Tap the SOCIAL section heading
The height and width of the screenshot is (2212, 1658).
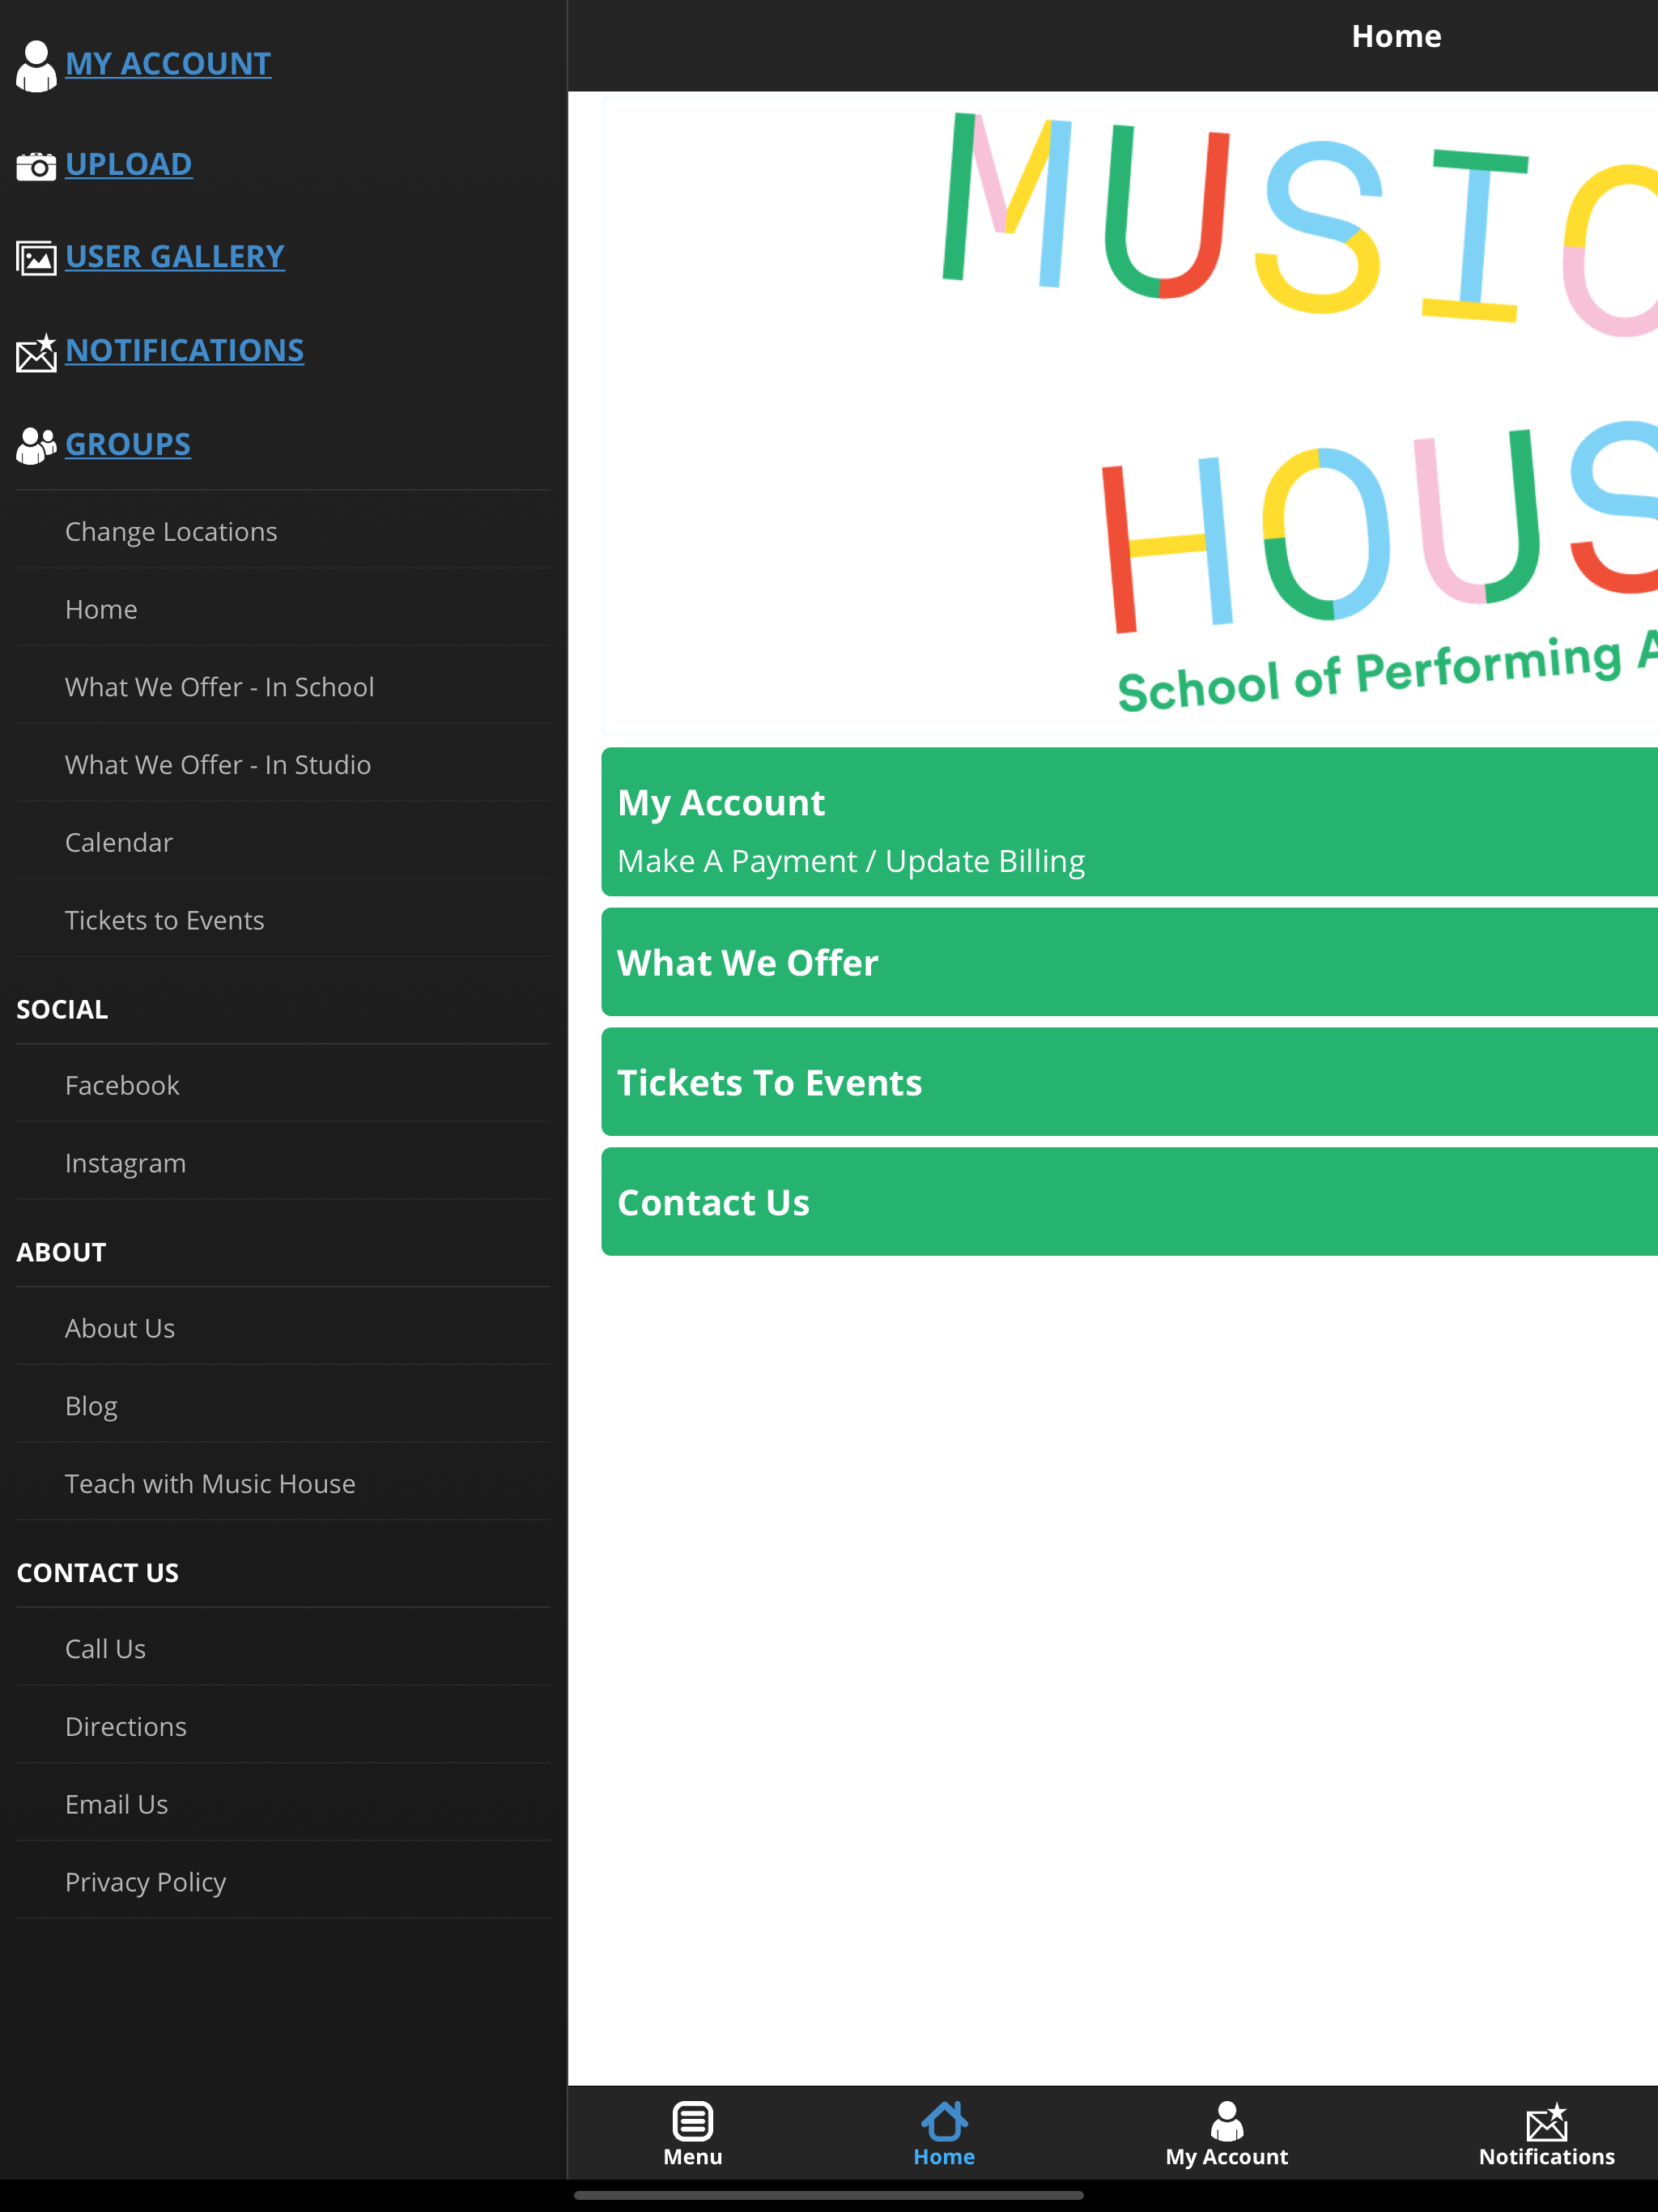(x=62, y=1009)
